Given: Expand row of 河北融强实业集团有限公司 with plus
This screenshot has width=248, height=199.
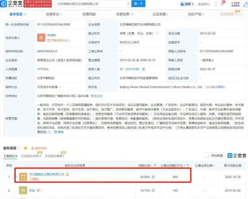Looking at the screenshot, I should click(17, 177).
